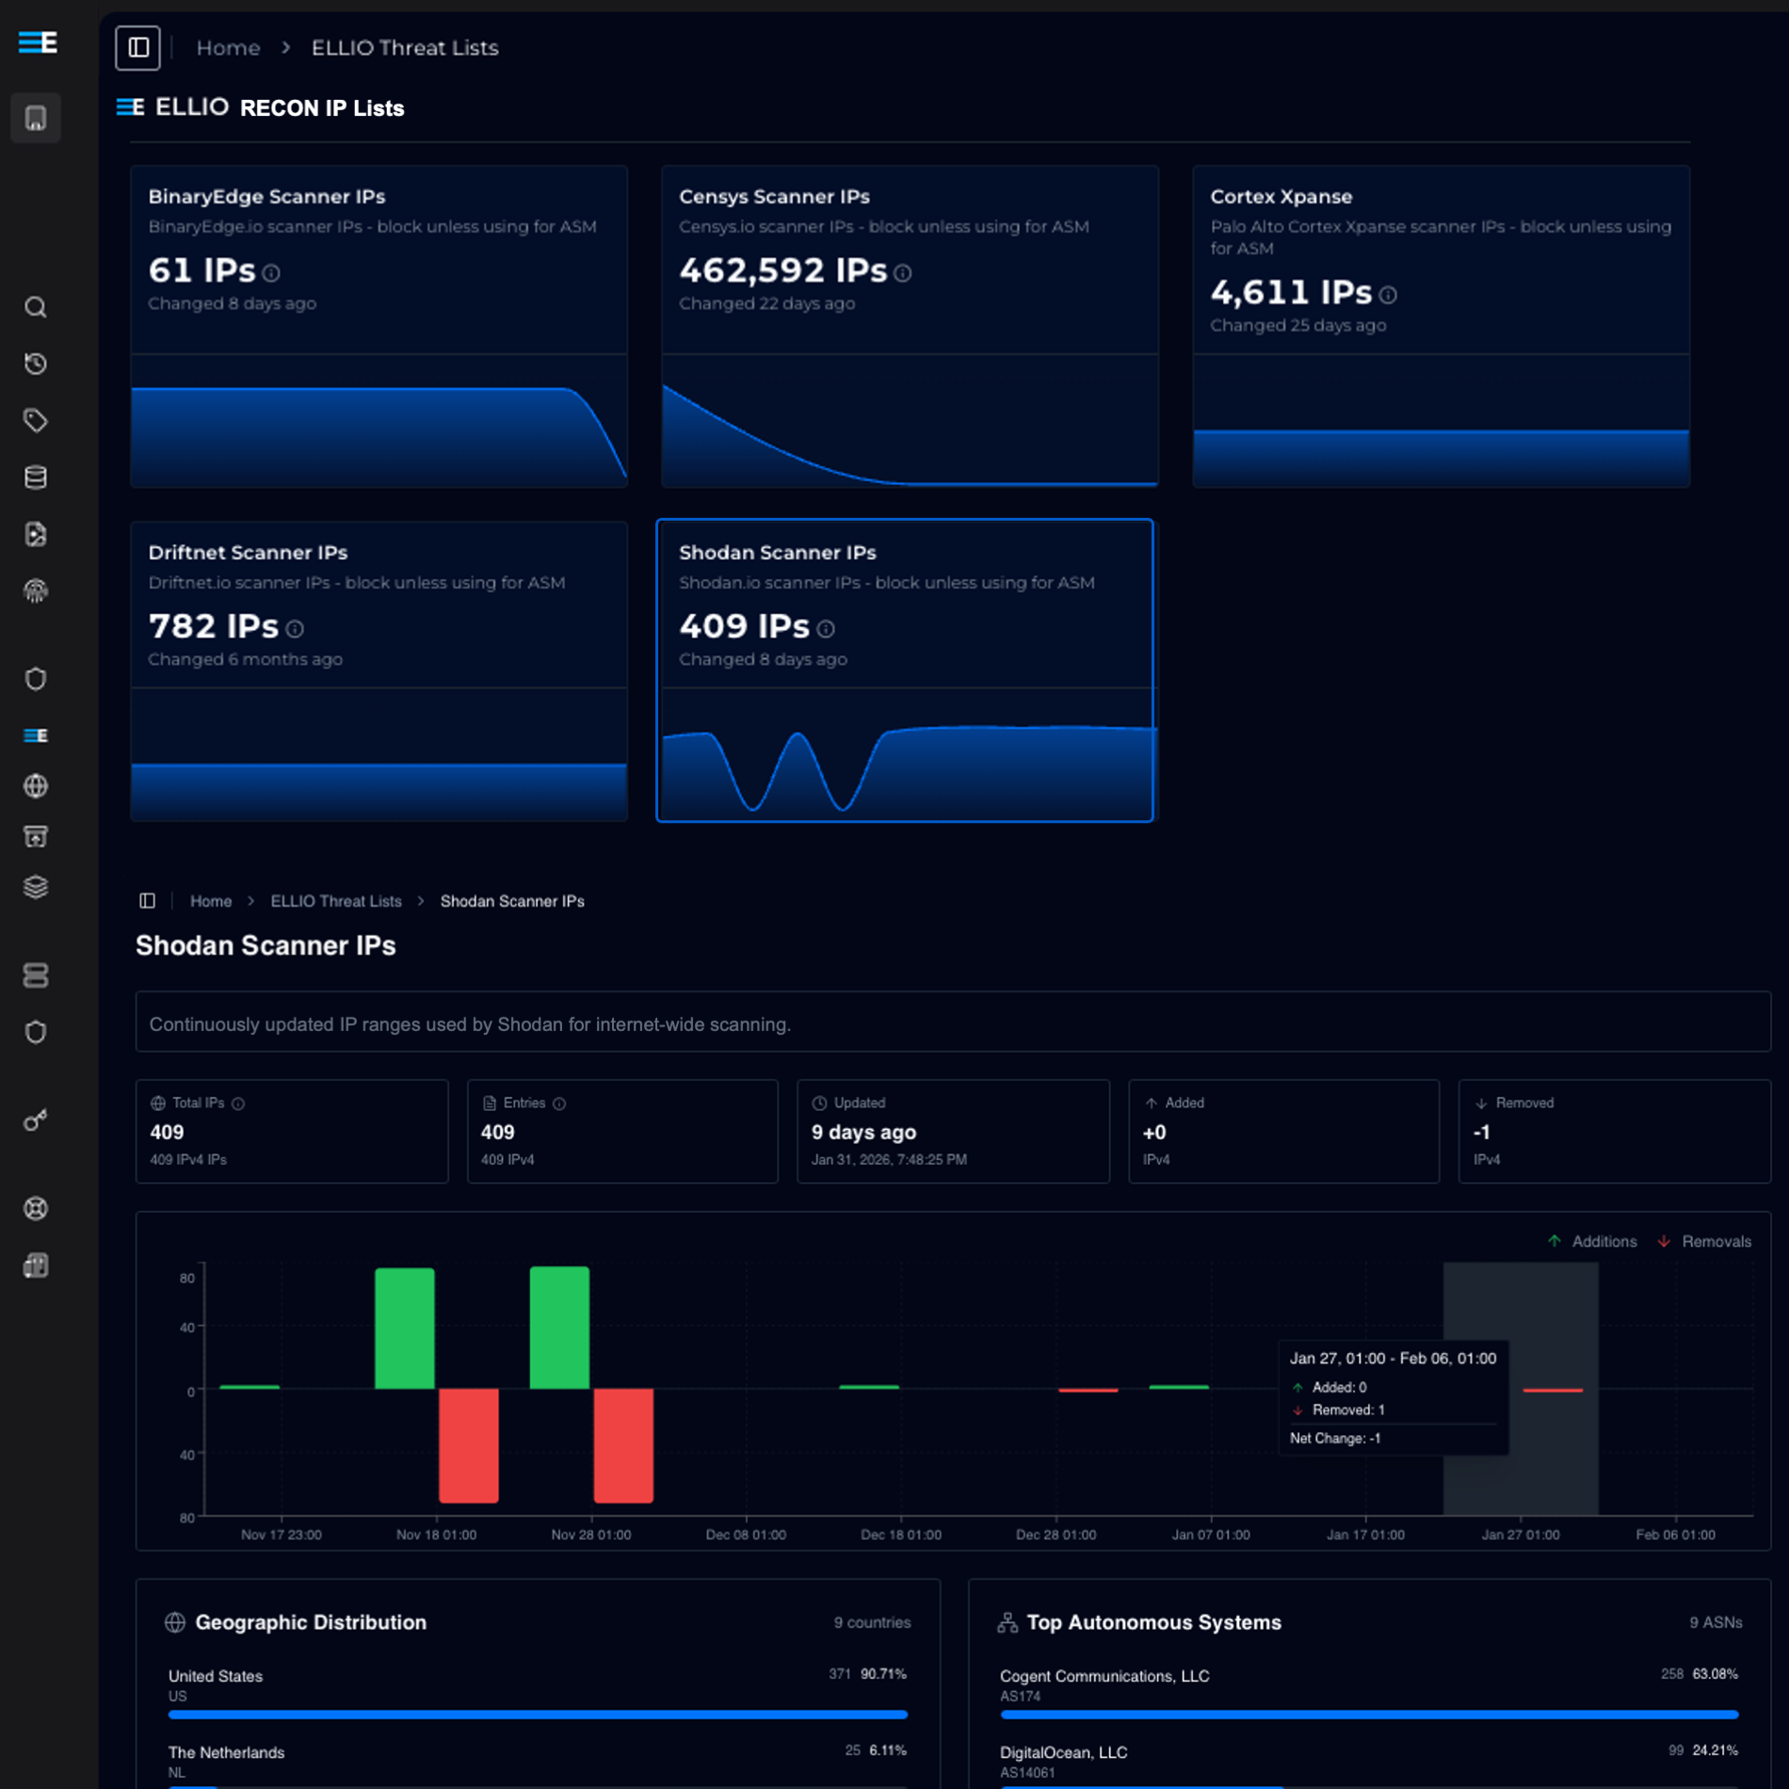Open the stacked layers icon in sidebar
This screenshot has width=1789, height=1789.
[x=36, y=887]
